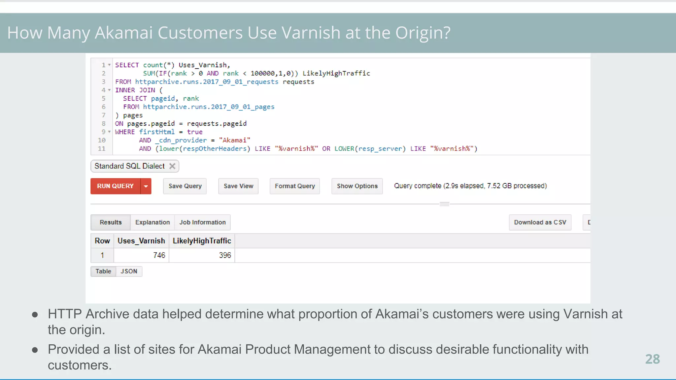Viewport: 676px width, 380px height.
Task: Click the slide number 28
Action: point(653,359)
